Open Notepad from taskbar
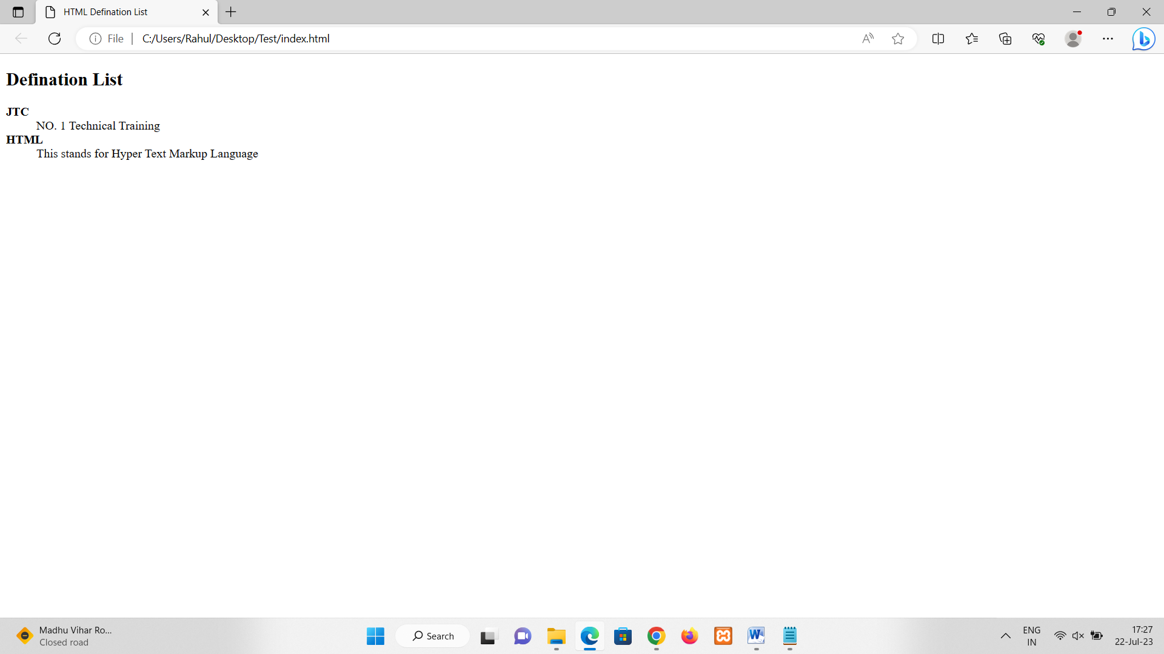Viewport: 1164px width, 654px height. (789, 636)
